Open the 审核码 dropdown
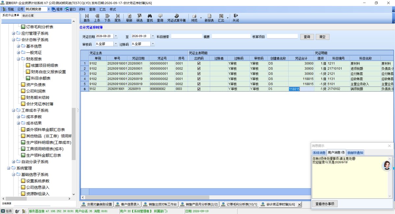The height and width of the screenshot is (214, 395). click(x=116, y=44)
